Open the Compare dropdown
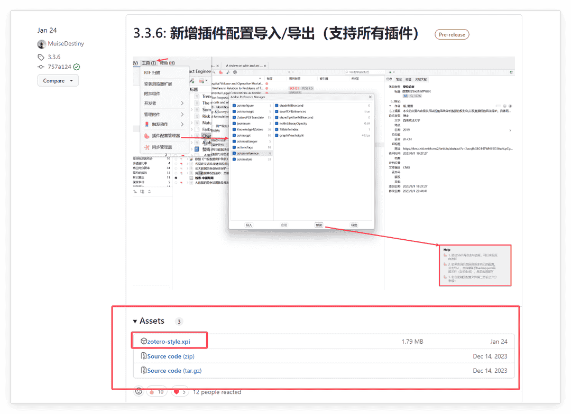 tap(58, 81)
